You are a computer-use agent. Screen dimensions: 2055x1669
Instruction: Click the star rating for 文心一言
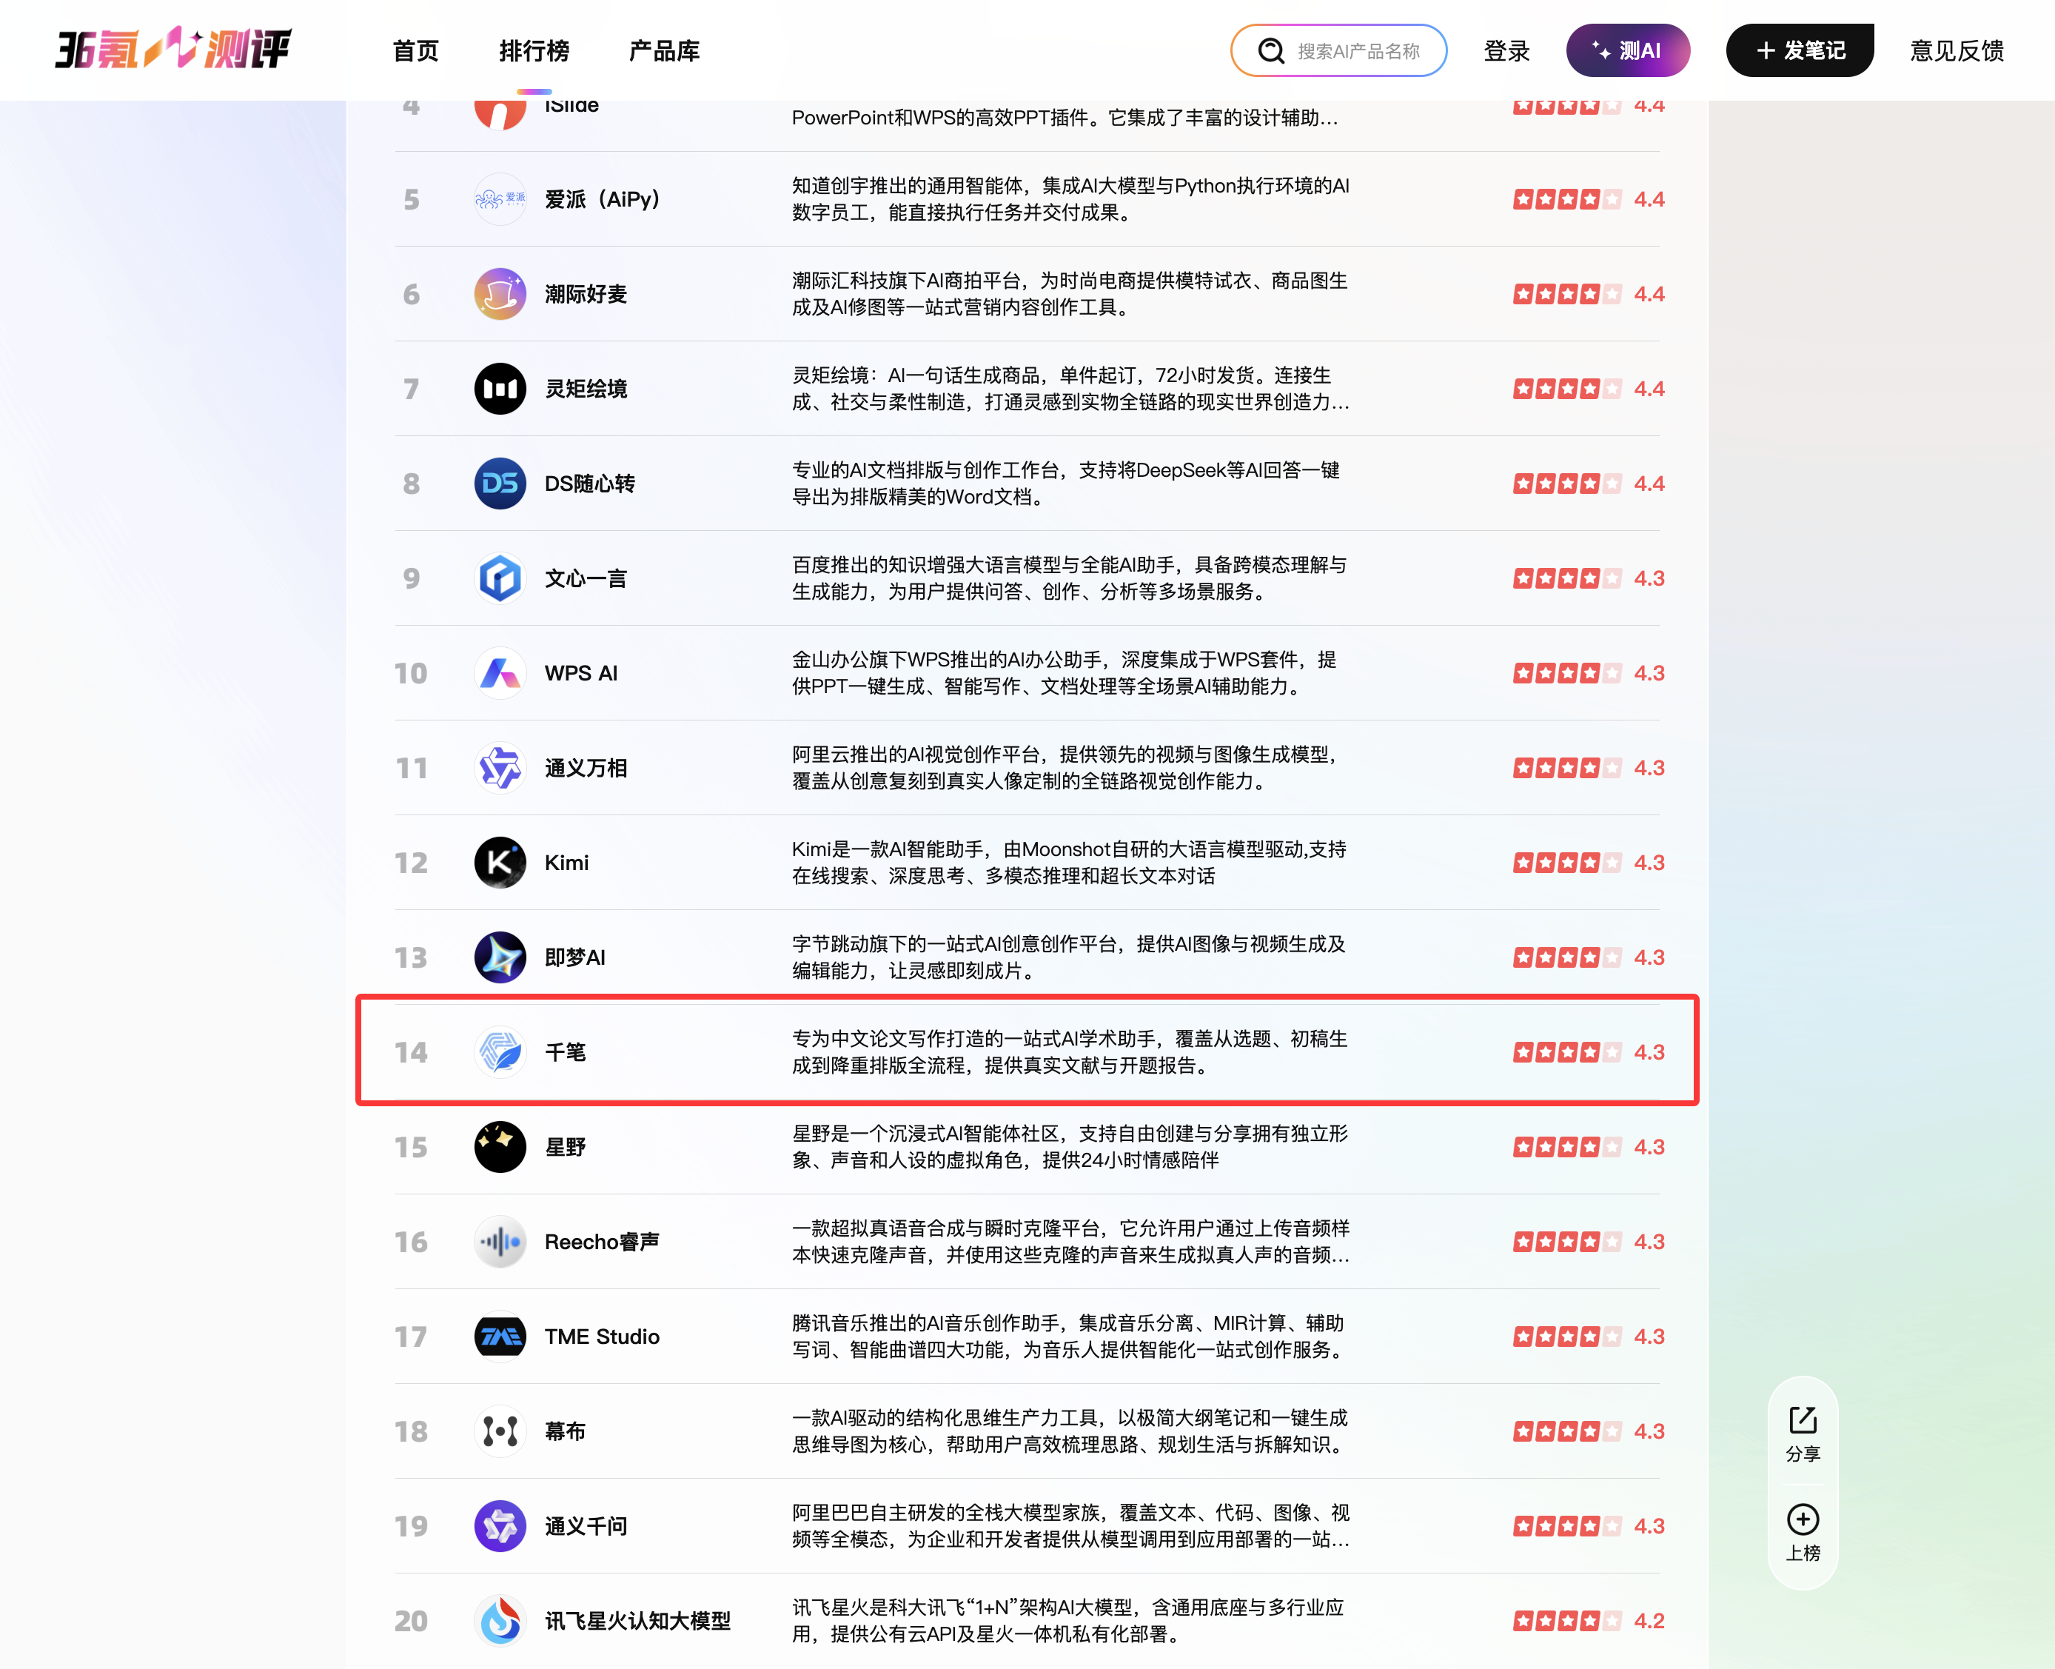[x=1566, y=578]
